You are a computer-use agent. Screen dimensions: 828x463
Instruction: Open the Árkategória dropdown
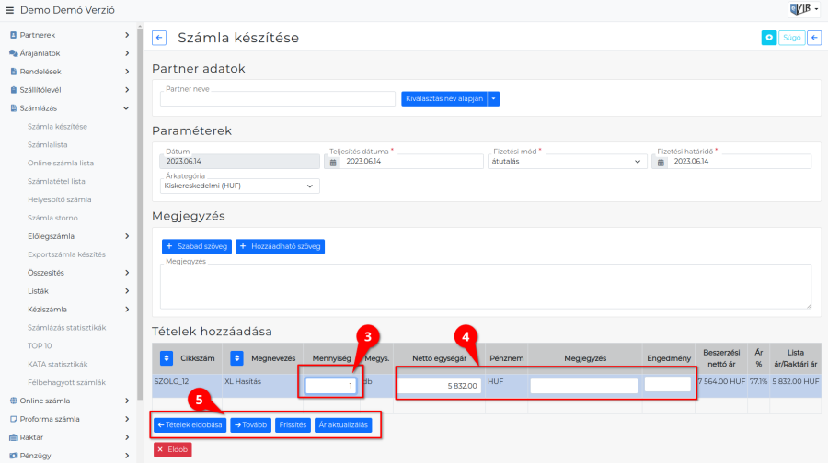[239, 186]
